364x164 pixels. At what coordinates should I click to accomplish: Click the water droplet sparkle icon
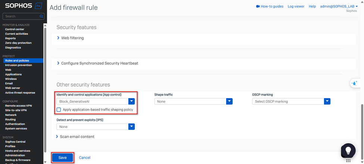coord(354,83)
